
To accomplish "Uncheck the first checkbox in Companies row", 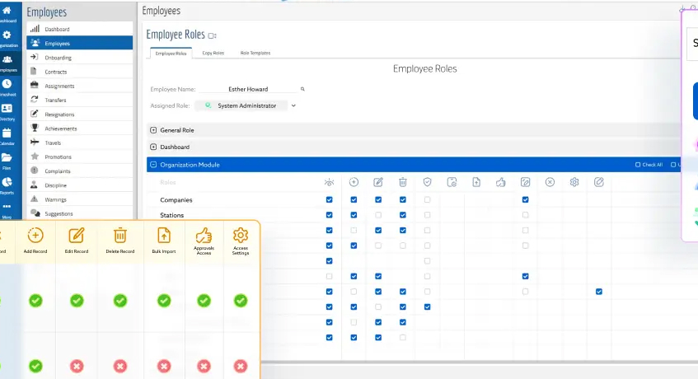I will click(x=330, y=199).
